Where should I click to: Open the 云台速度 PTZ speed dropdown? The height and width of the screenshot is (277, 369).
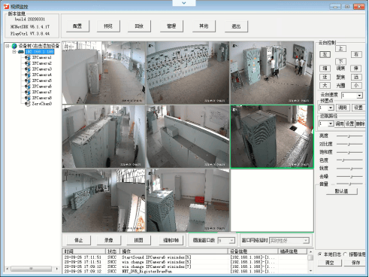pos(360,96)
